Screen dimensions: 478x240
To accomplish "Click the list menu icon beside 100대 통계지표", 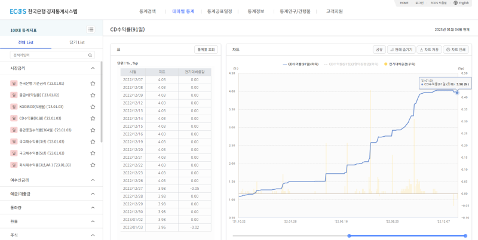I will pyautogui.click(x=90, y=29).
